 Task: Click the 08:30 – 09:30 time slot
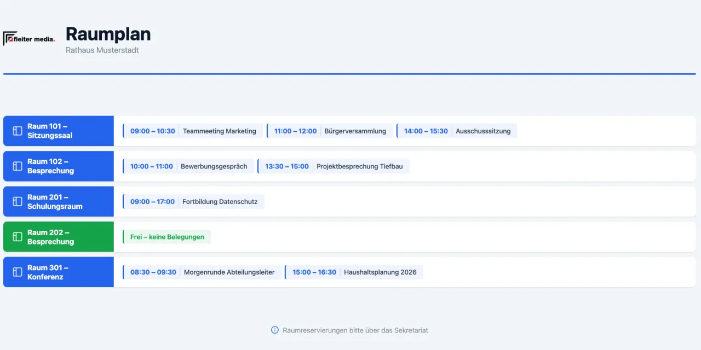click(153, 272)
